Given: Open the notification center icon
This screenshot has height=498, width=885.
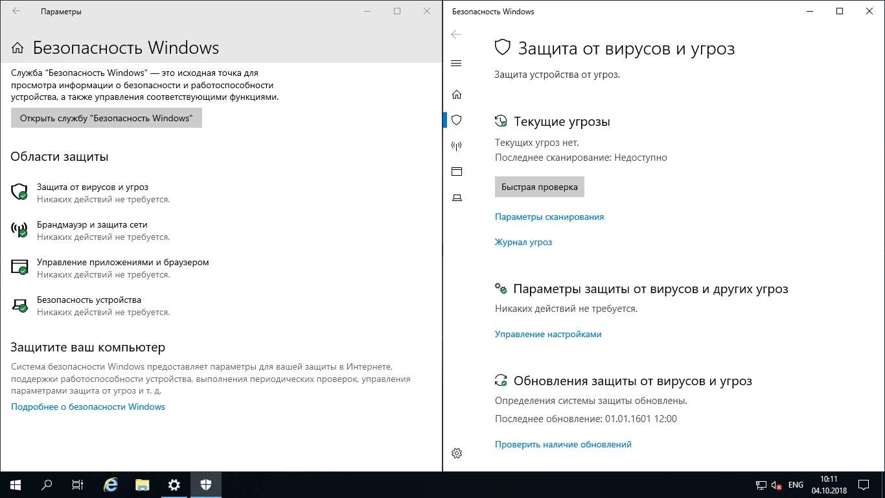Looking at the screenshot, I should [864, 485].
